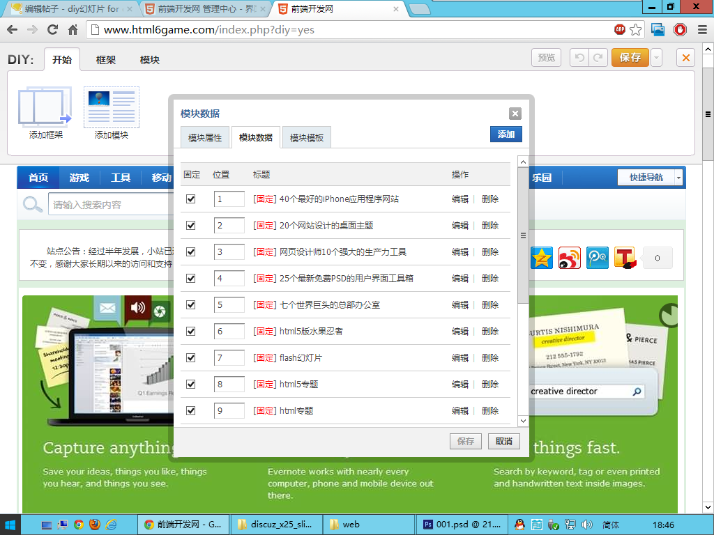Open 001.psd Photoshop taskbar button
The image size is (714, 535).
coord(462,525)
